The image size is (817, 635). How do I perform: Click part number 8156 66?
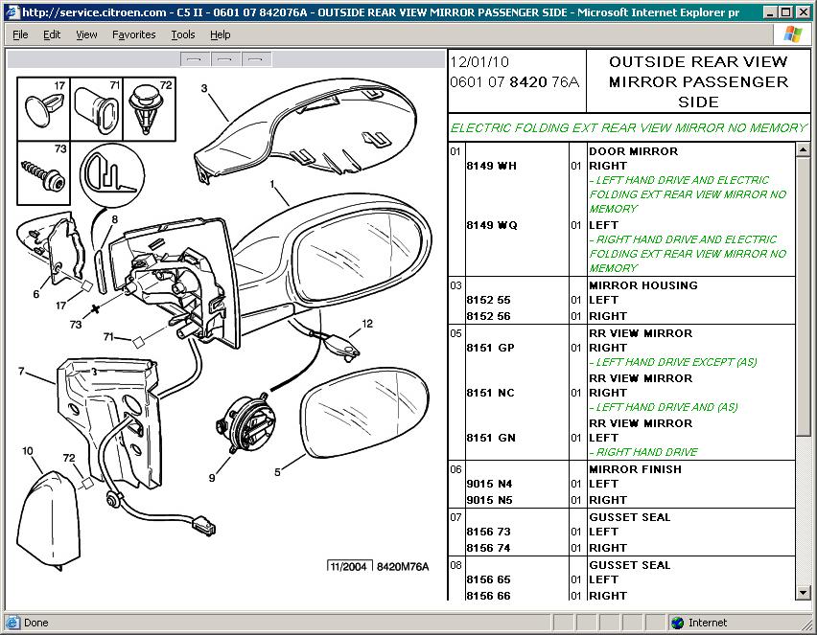(488, 596)
